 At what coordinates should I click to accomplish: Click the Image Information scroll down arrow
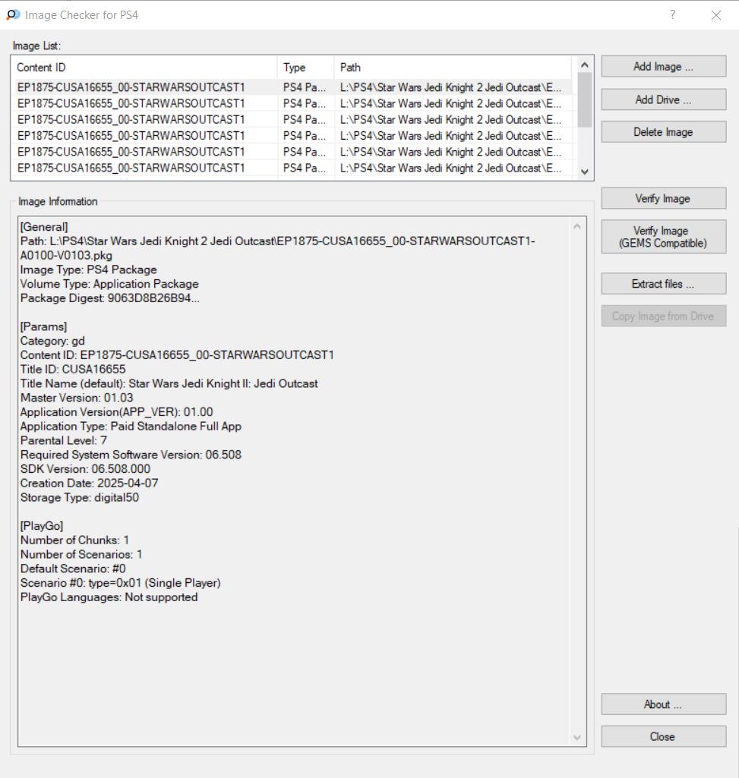pos(578,738)
